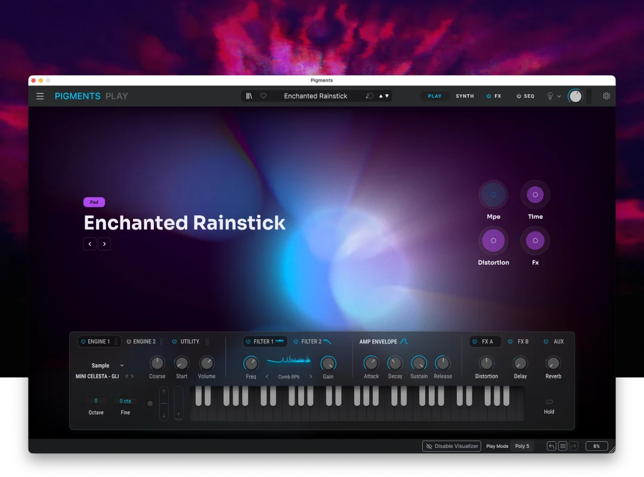Select the ENGINE 2 tab

[x=144, y=342]
